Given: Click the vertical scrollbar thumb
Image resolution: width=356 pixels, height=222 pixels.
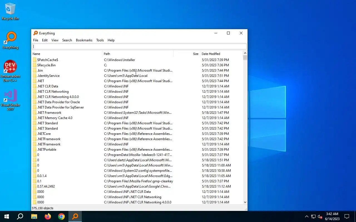Looking at the screenshot, I should [x=245, y=58].
